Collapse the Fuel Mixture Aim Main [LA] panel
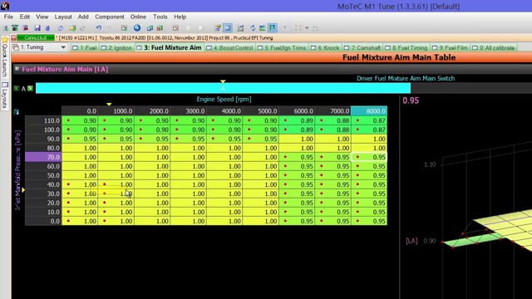 pyautogui.click(x=17, y=69)
